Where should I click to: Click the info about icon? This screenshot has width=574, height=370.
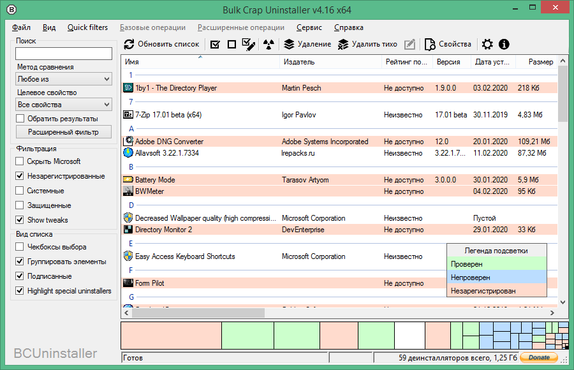[x=504, y=44]
